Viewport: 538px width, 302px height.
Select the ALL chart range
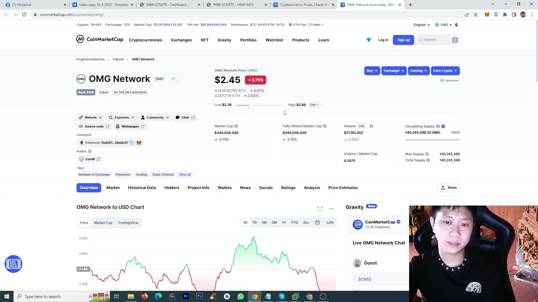(306, 223)
